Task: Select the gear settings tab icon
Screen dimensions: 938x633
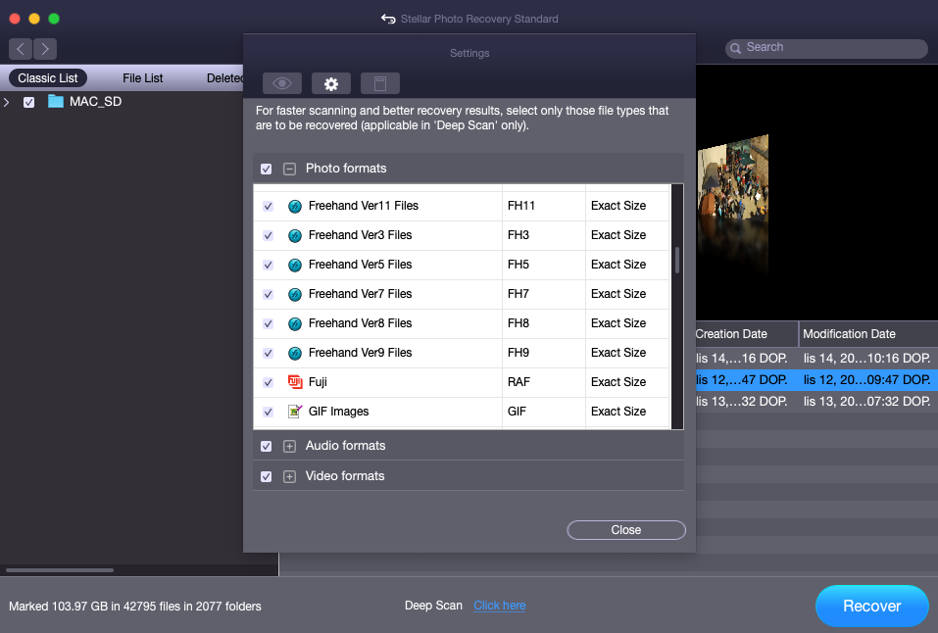Action: pos(331,83)
